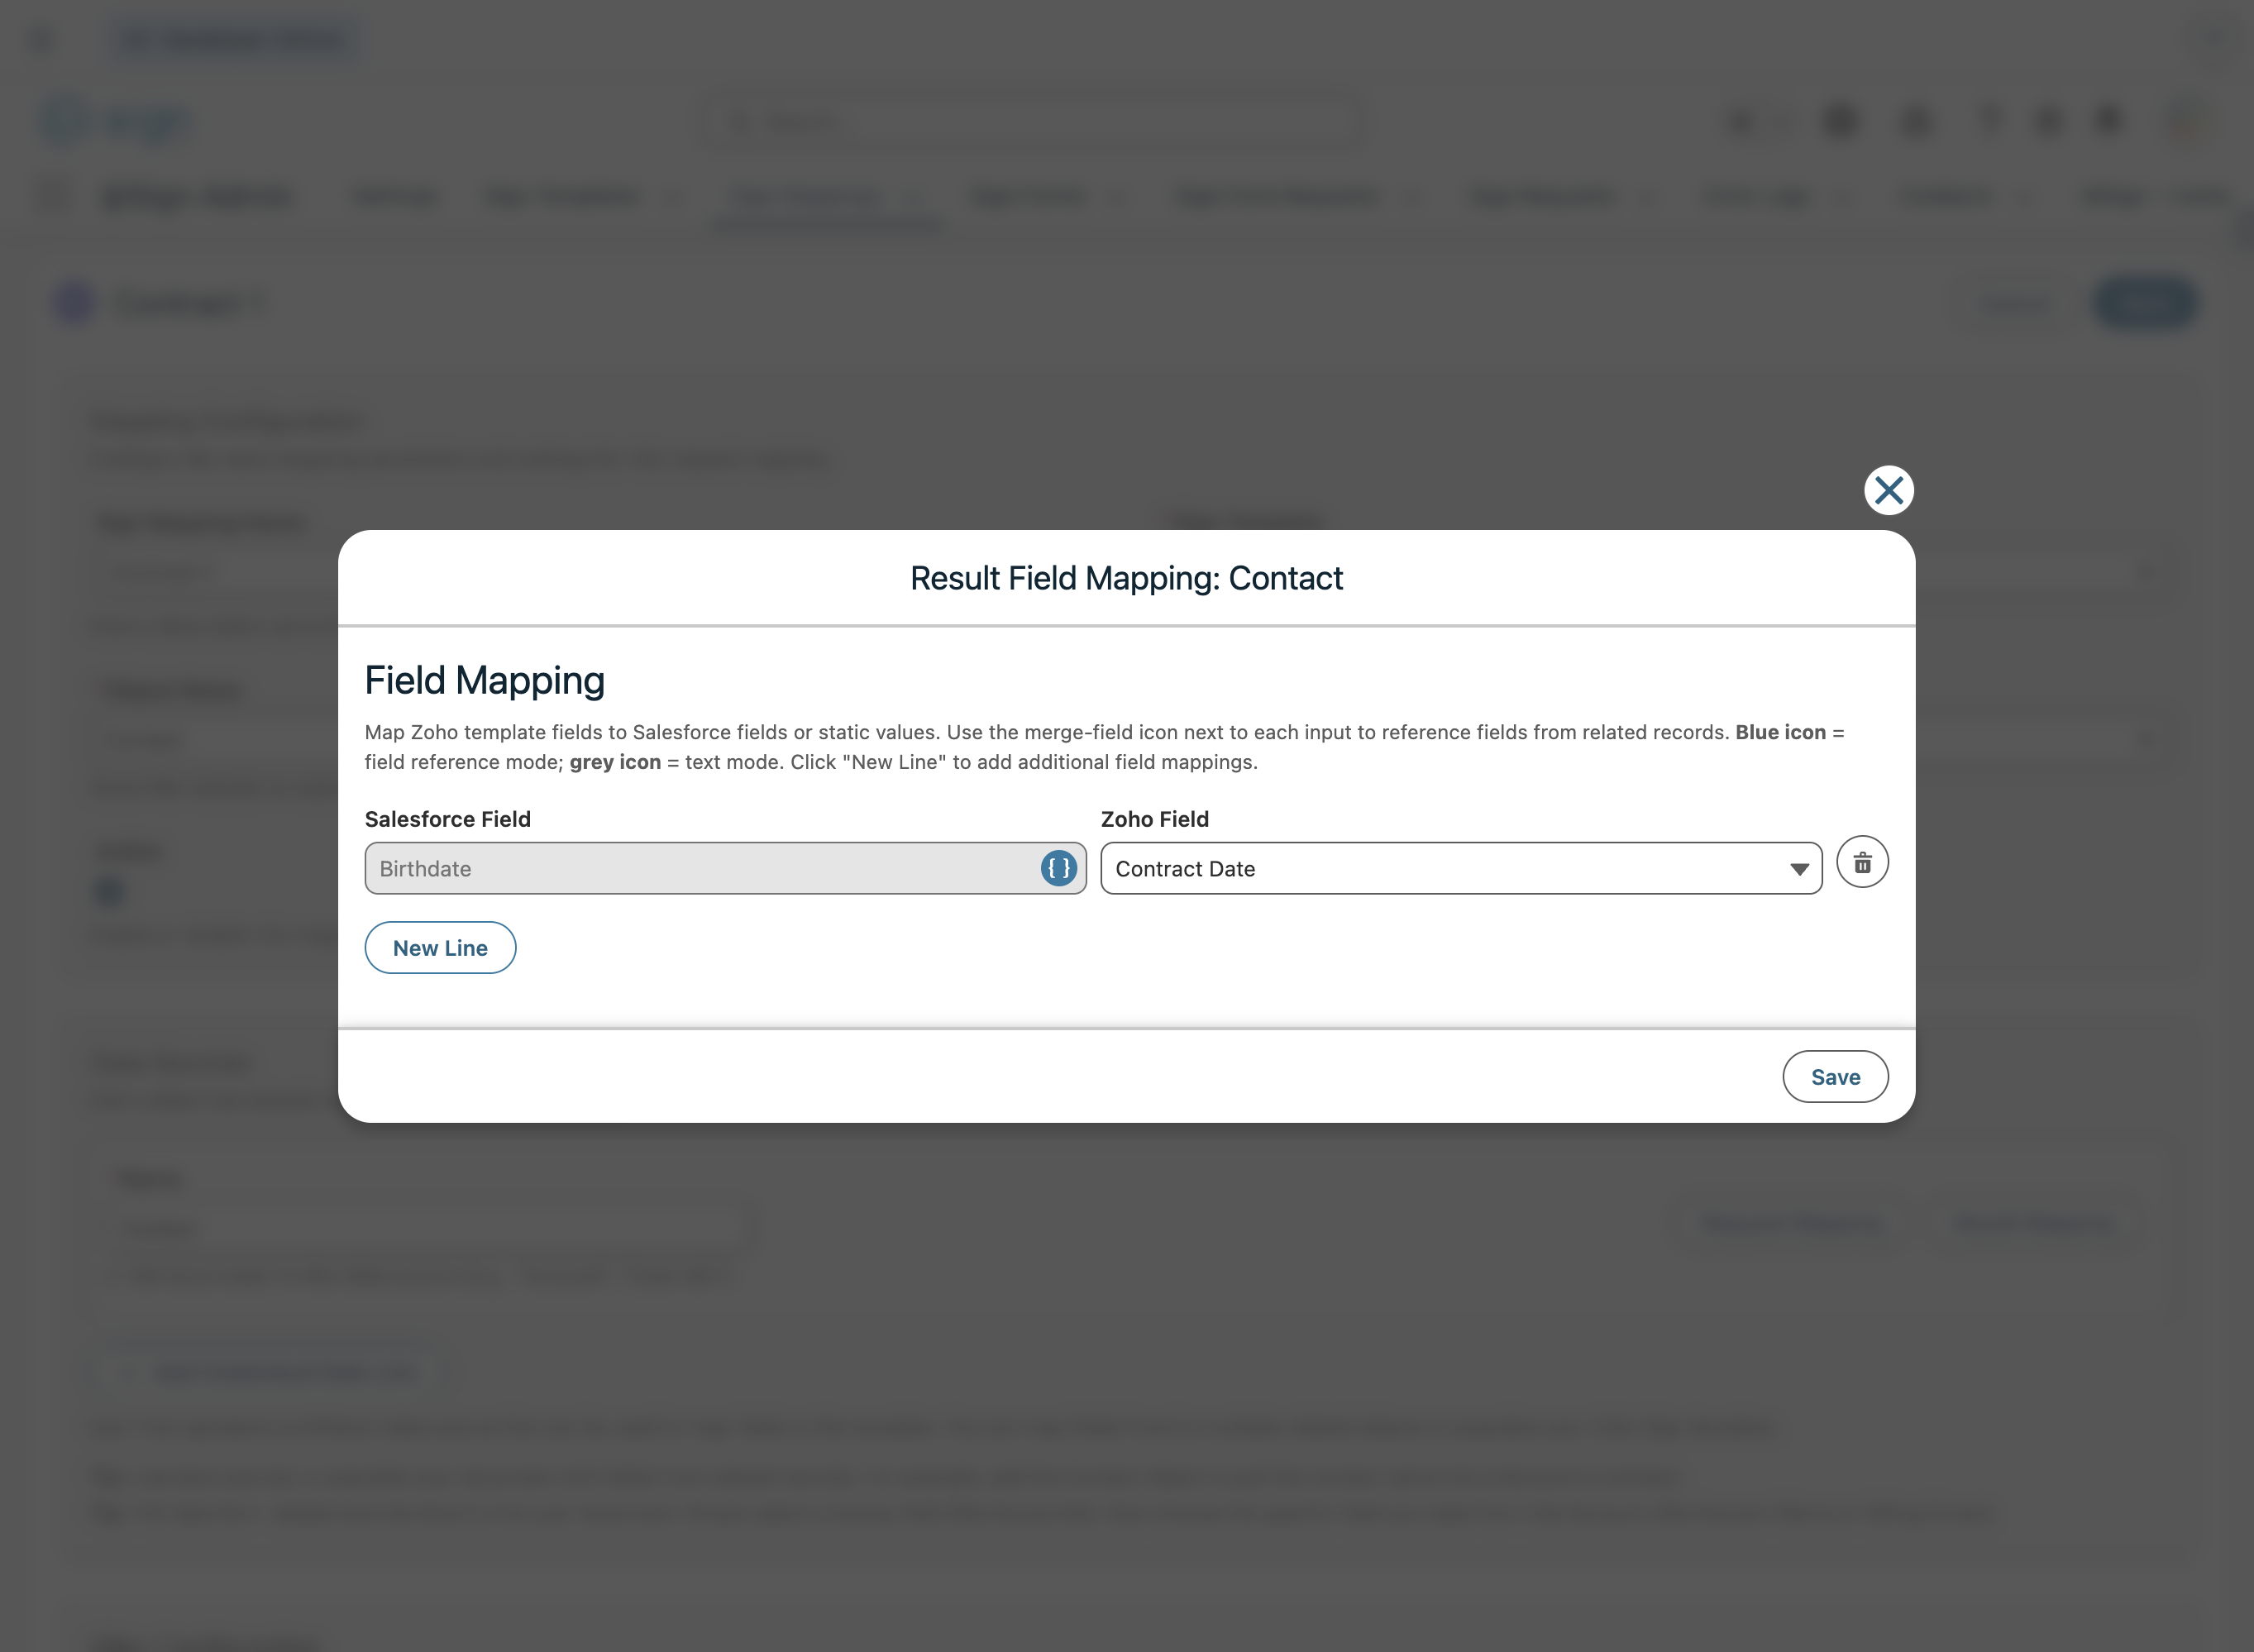Viewport: 2254px width, 1652px height.
Task: Toggle the blurred checkbox behind dialog's left edge
Action: point(109,890)
